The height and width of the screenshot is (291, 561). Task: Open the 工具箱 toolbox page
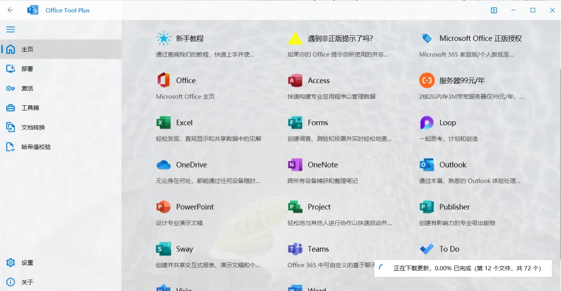(x=61, y=107)
